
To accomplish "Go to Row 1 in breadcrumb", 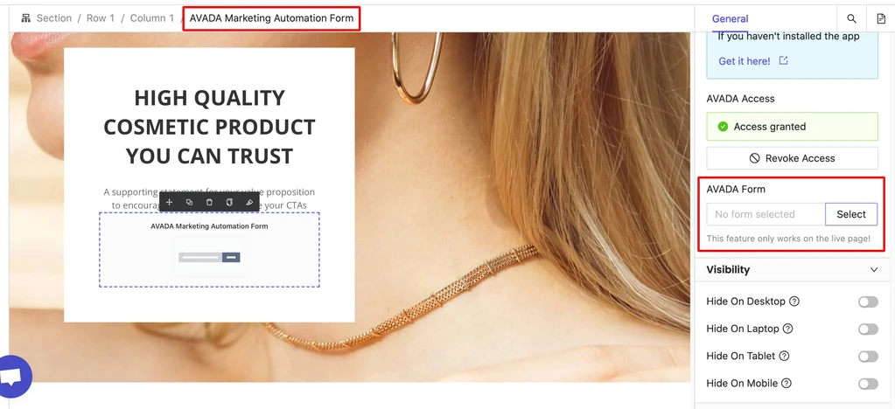I will click(x=101, y=18).
